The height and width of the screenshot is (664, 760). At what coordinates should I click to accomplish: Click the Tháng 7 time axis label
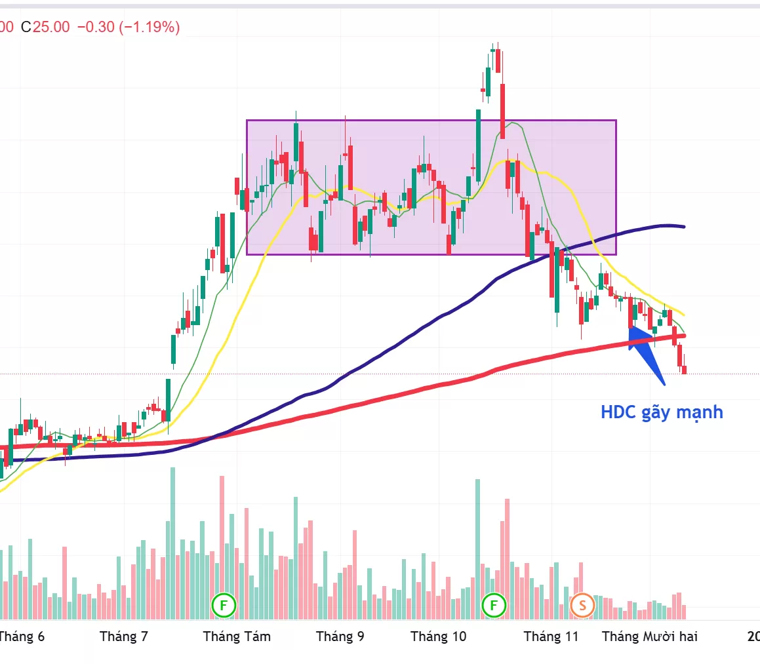click(x=124, y=636)
